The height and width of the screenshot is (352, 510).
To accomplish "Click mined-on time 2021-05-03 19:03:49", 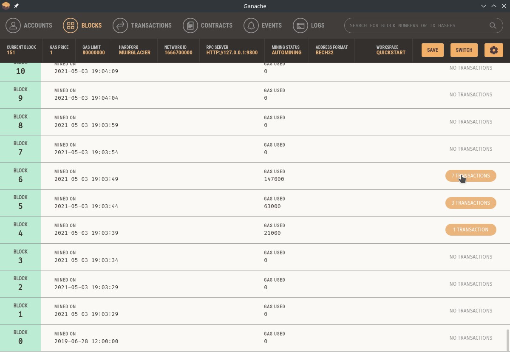I will [86, 179].
